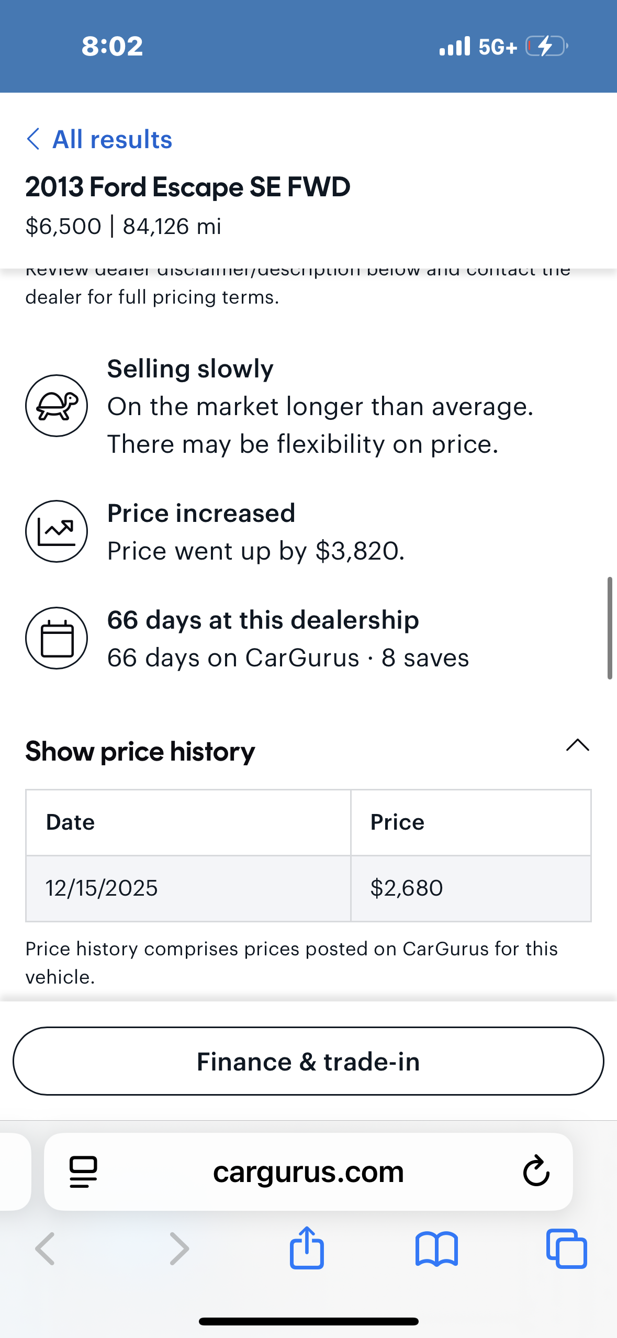The width and height of the screenshot is (617, 1338).
Task: Go back in Safari history
Action: click(46, 1248)
